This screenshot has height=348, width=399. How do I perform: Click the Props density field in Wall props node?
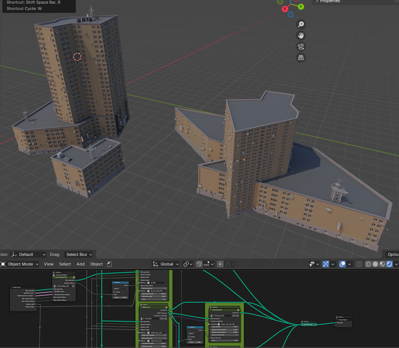(x=224, y=327)
